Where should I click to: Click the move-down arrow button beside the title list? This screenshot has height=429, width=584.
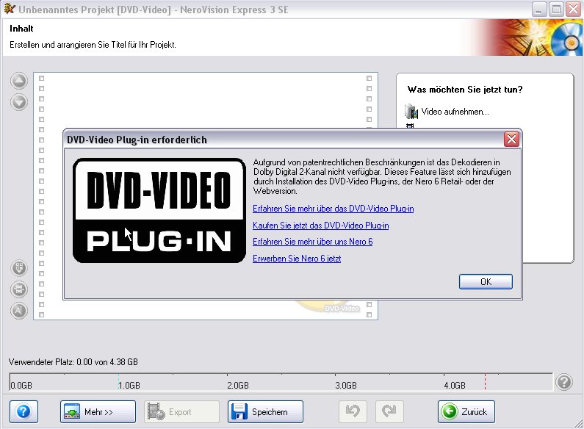(19, 102)
